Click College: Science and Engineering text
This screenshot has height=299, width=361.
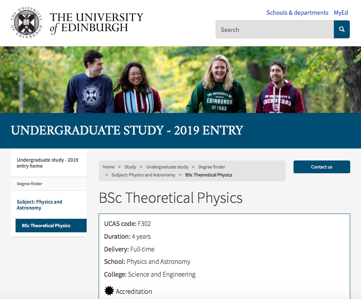tap(150, 274)
